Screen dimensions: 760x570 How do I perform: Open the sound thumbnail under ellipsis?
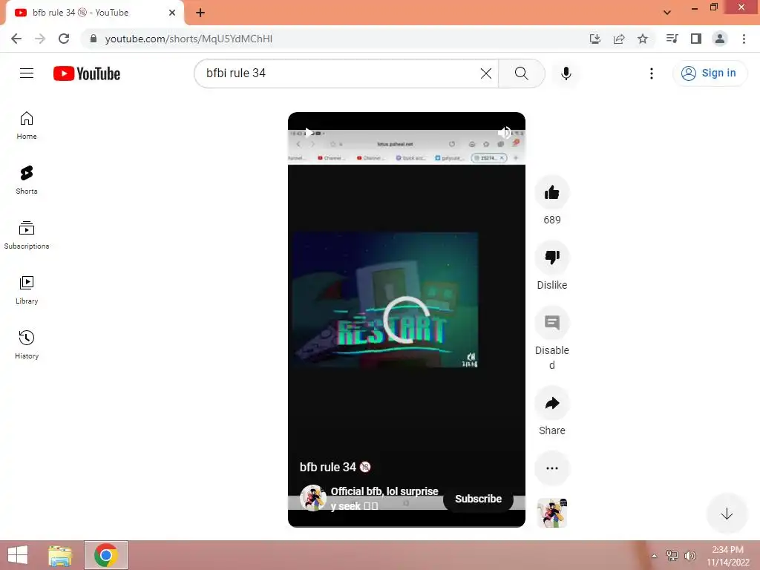[552, 513]
